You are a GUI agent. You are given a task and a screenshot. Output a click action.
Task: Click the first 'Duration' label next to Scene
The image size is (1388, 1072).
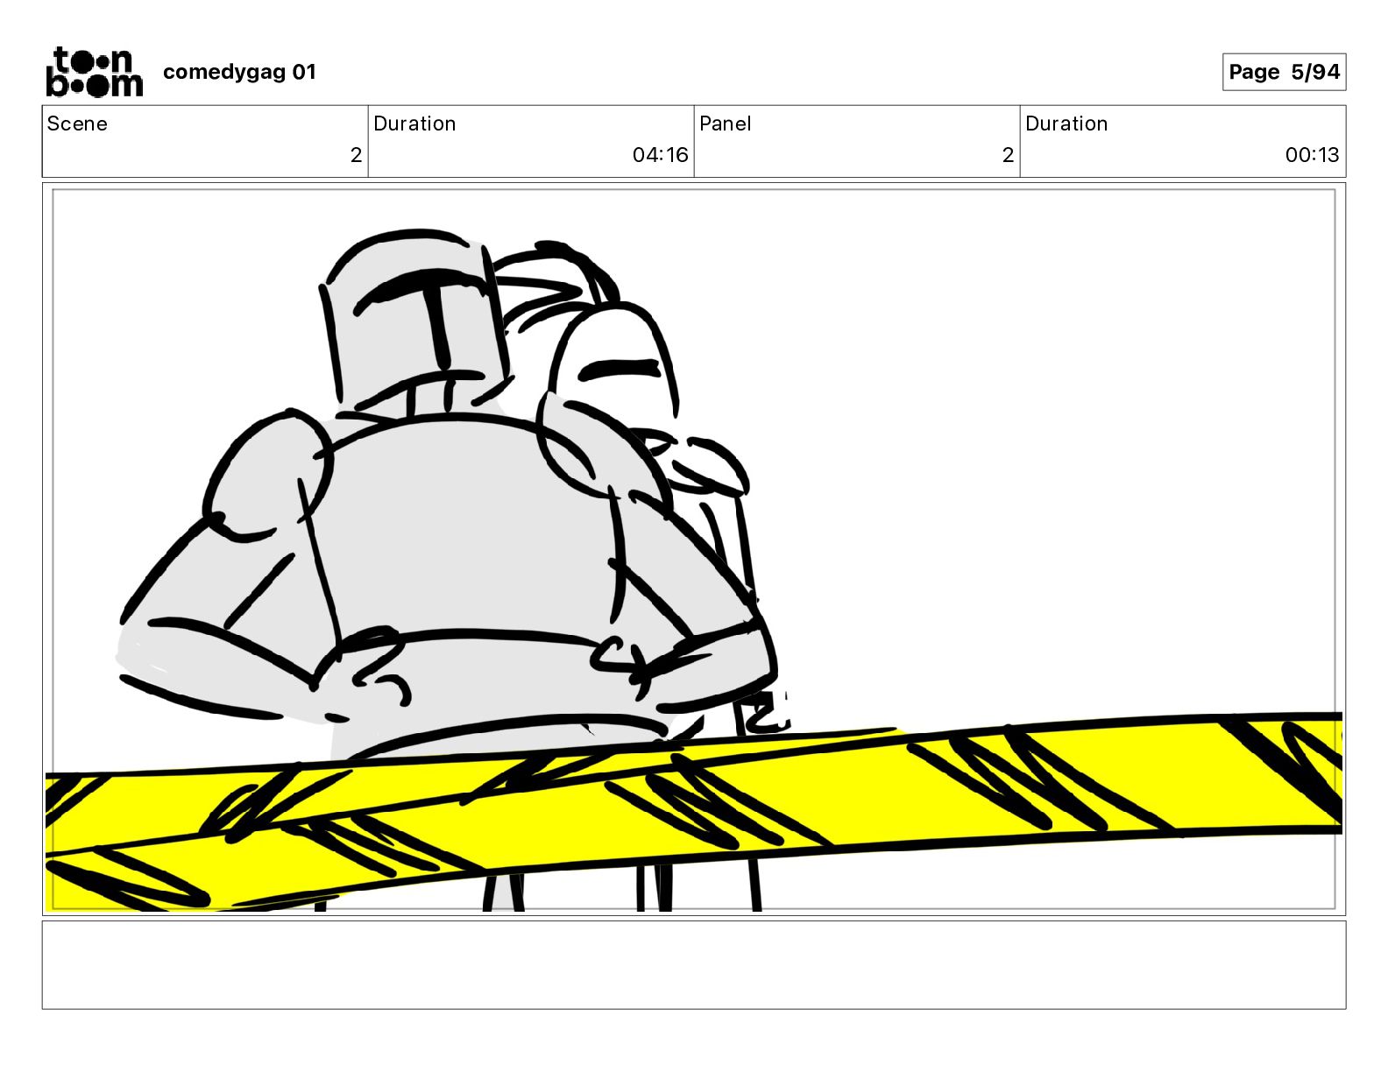tap(414, 123)
